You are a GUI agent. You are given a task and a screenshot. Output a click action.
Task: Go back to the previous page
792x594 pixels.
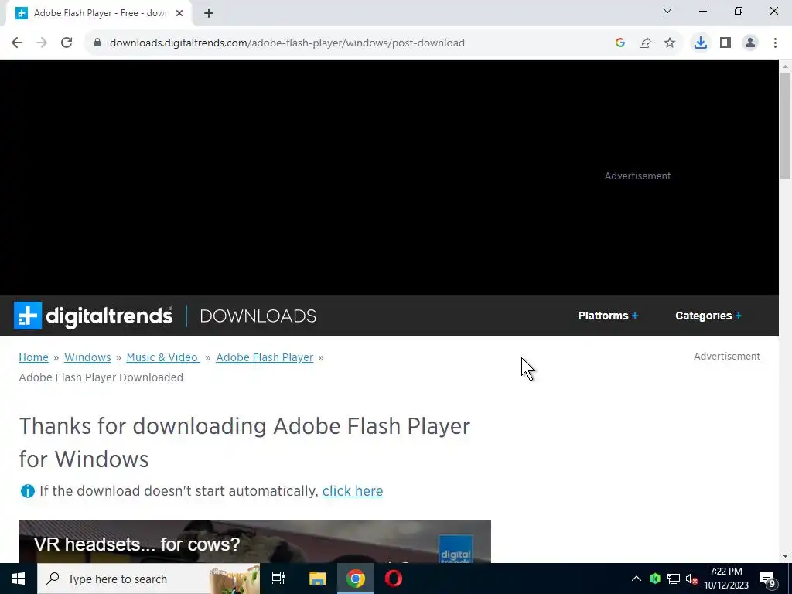coord(17,43)
